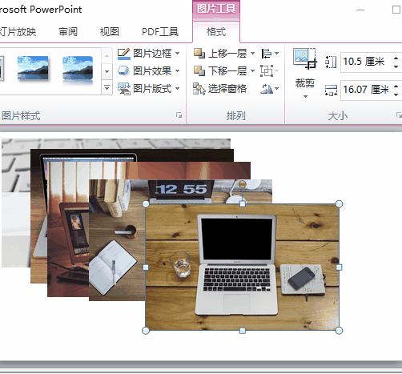Screen dimensions: 402x374
Task: Expand 上移一层 dropdown arrow
Action: pos(252,54)
